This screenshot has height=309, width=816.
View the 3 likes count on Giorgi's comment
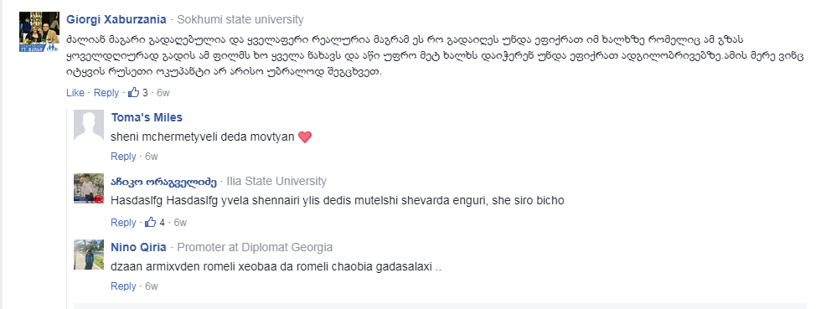pyautogui.click(x=145, y=93)
